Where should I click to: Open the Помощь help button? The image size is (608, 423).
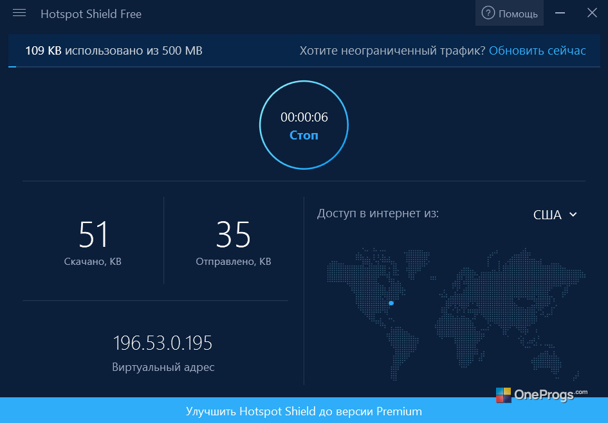(x=509, y=13)
